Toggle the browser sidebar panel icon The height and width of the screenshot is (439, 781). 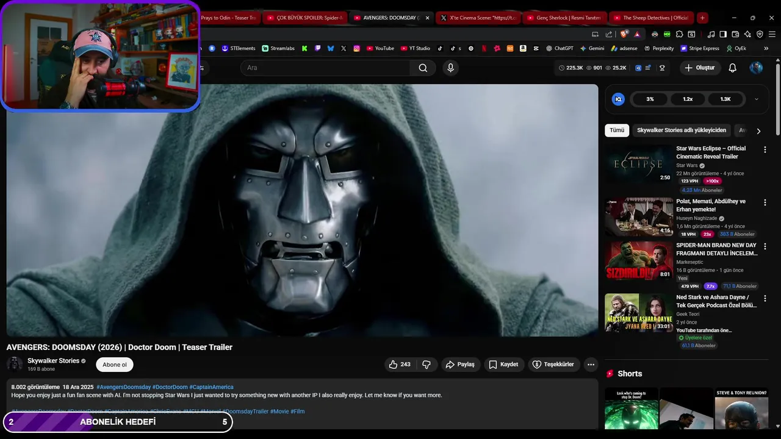click(x=723, y=34)
